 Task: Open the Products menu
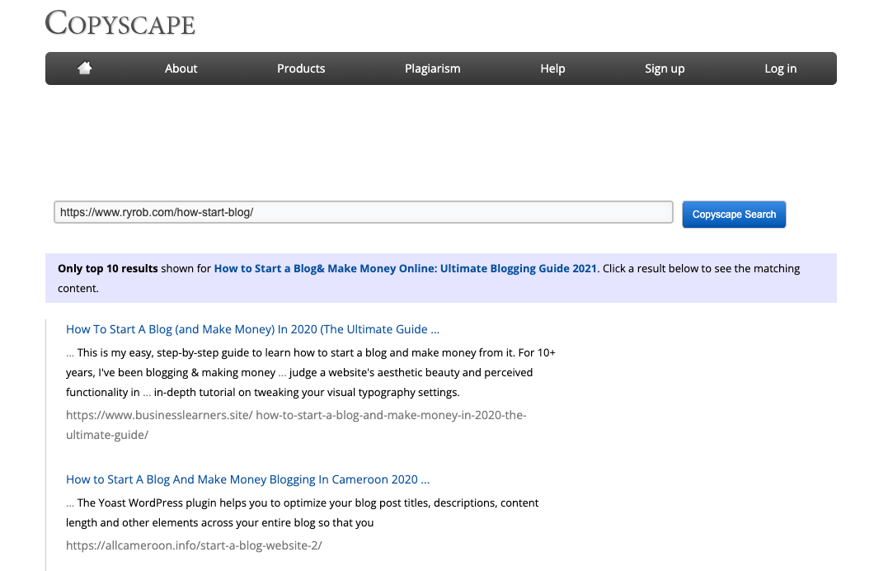(x=301, y=68)
